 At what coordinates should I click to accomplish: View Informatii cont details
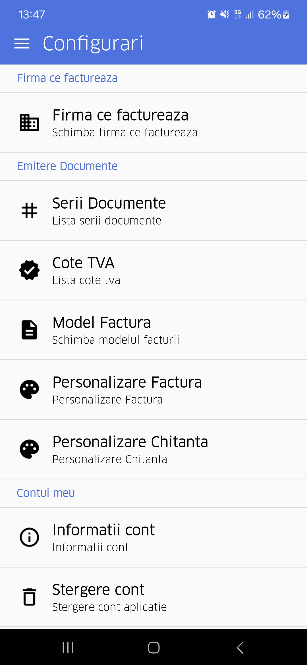(x=153, y=537)
